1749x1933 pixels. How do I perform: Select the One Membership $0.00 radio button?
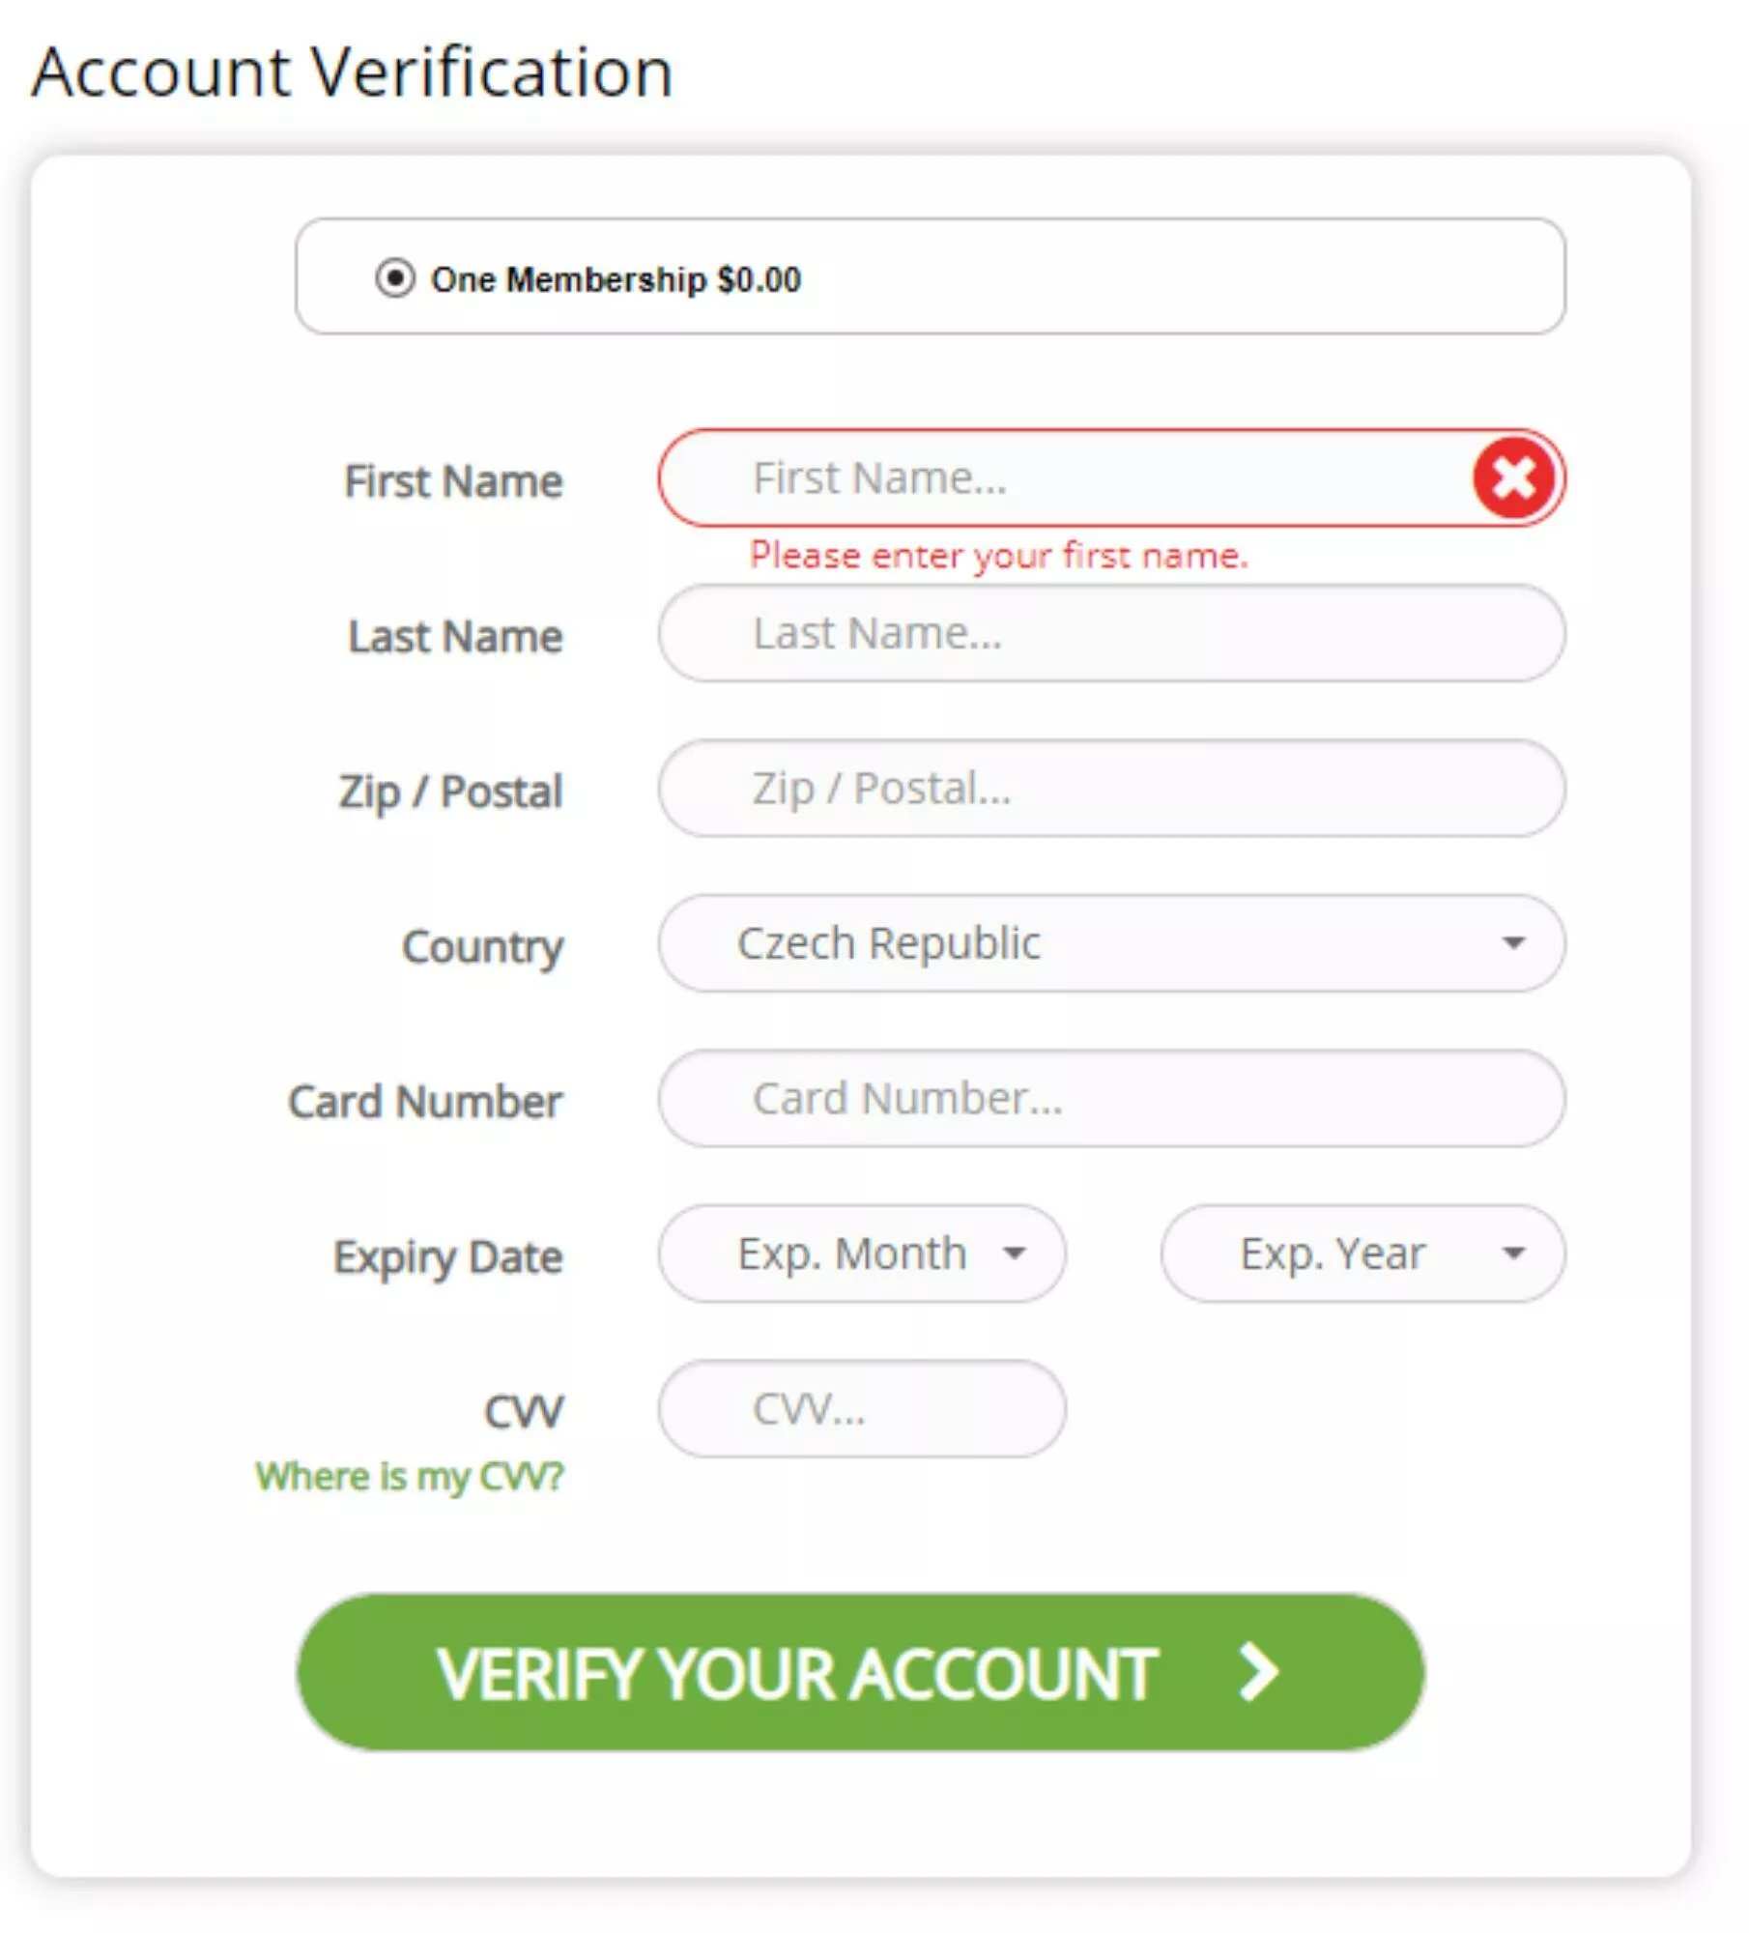click(x=395, y=278)
